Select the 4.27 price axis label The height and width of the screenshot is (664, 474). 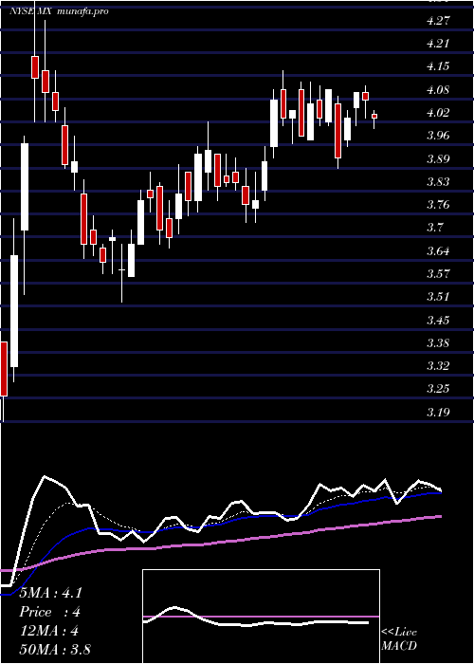(438, 21)
